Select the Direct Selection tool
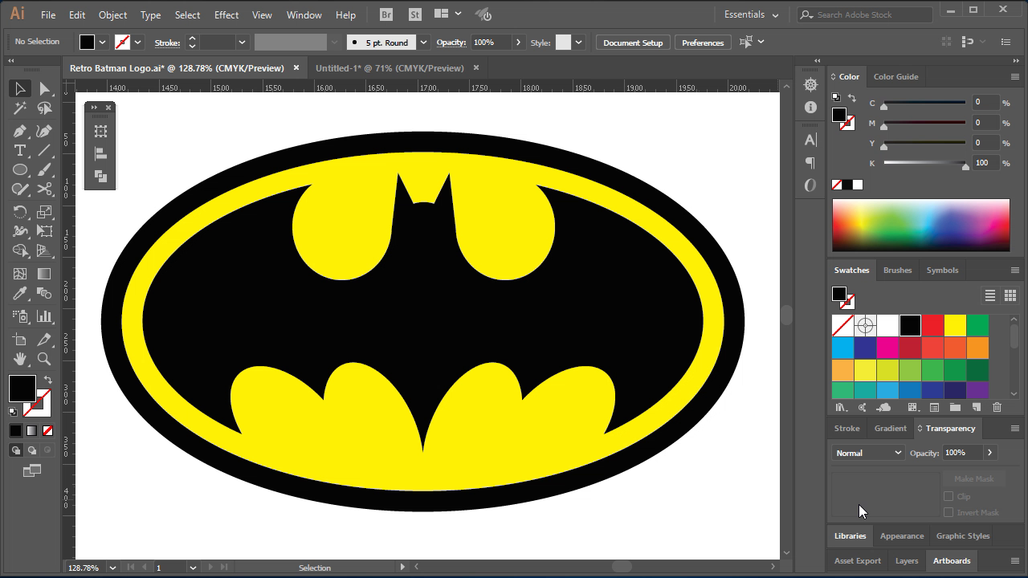The width and height of the screenshot is (1028, 578). pos(44,88)
